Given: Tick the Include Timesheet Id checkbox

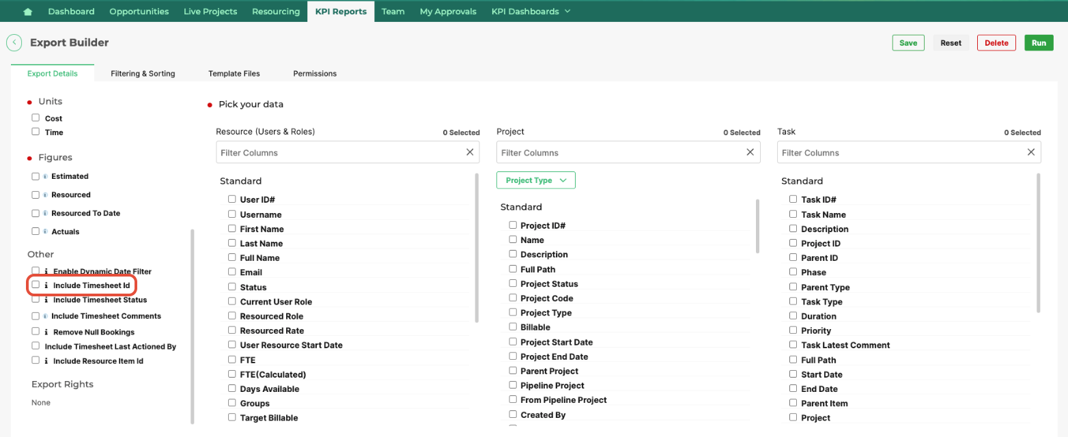Looking at the screenshot, I should pyautogui.click(x=36, y=285).
